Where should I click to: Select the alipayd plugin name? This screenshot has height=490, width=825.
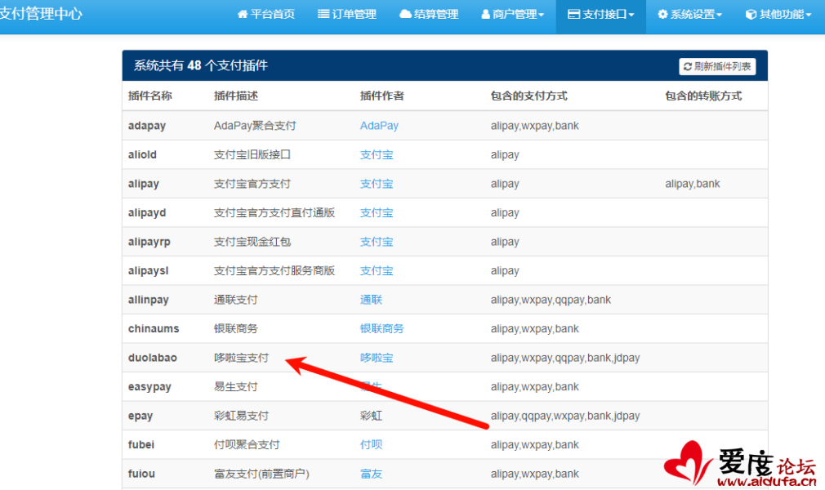147,212
